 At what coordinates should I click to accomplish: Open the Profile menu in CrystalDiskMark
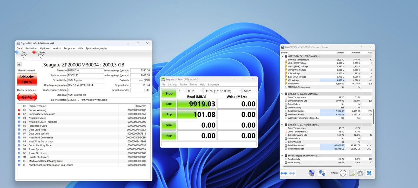183,85
